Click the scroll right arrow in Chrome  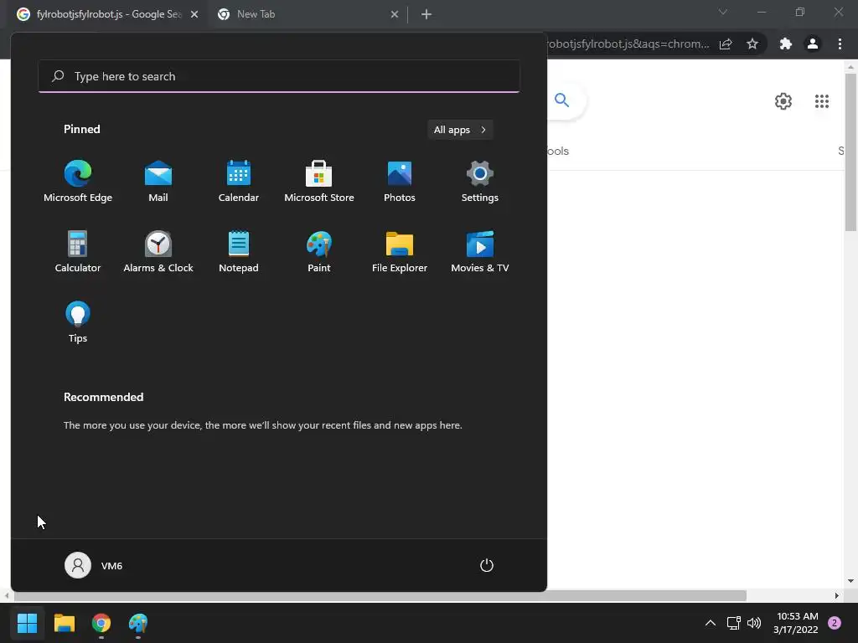[837, 595]
